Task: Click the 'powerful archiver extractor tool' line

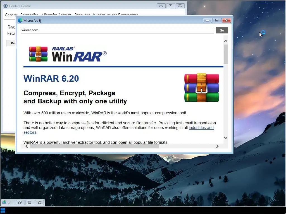Action: pyautogui.click(x=96, y=142)
